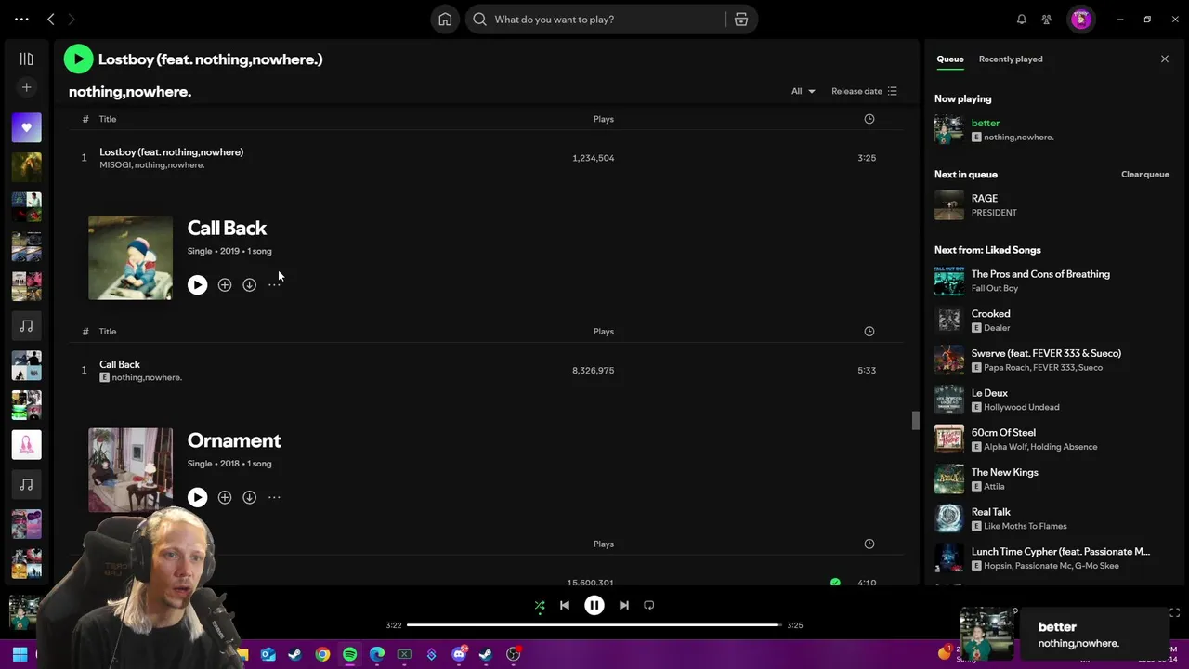
Task: Skip to next track
Action: click(624, 606)
